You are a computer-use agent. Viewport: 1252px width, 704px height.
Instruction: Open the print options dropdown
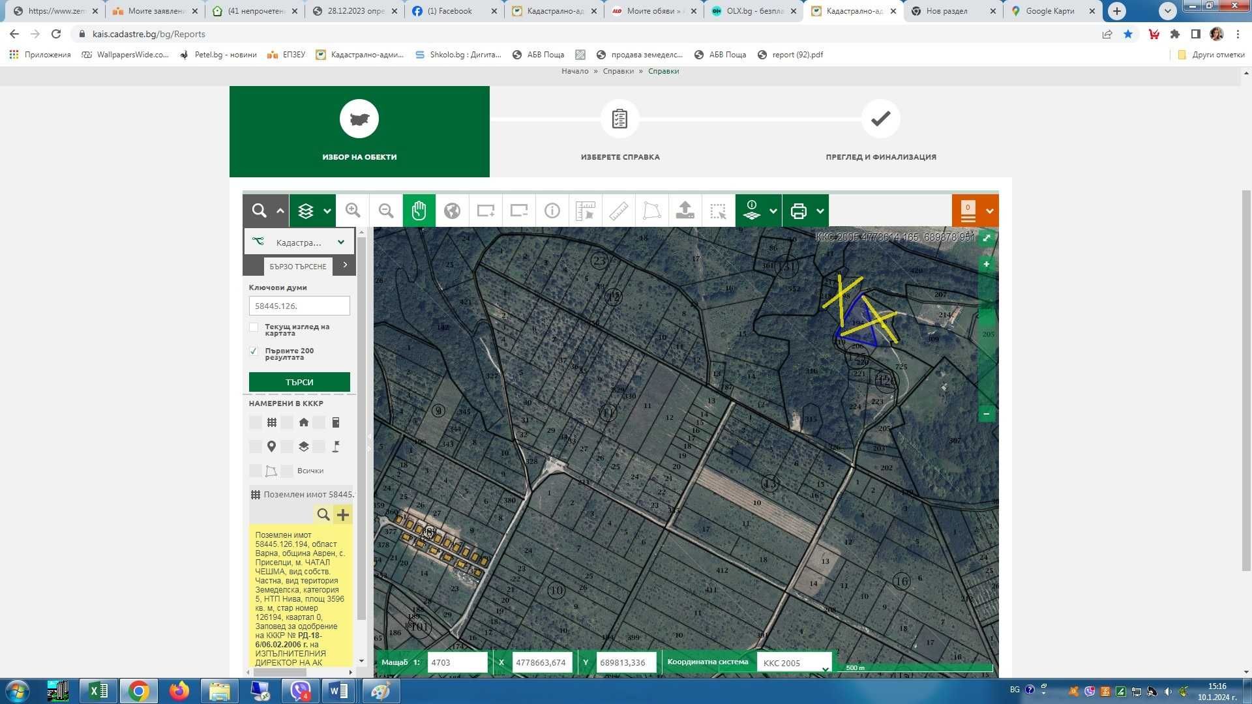pos(820,211)
